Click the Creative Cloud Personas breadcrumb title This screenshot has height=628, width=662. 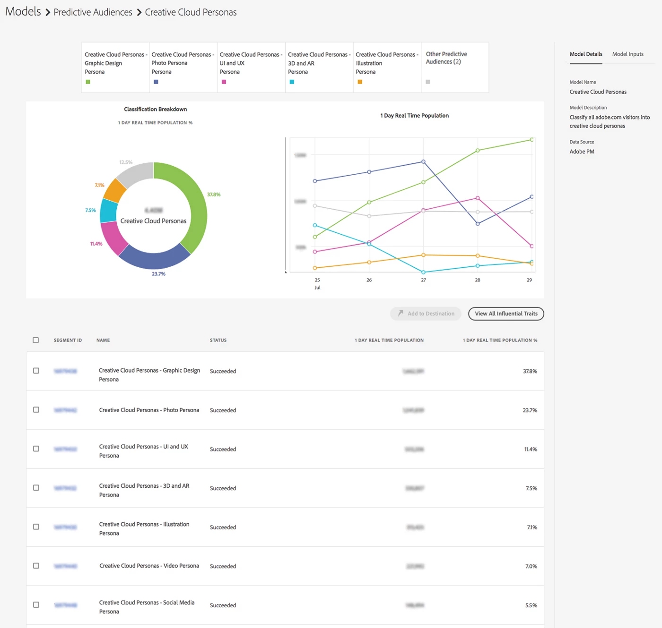coord(191,12)
